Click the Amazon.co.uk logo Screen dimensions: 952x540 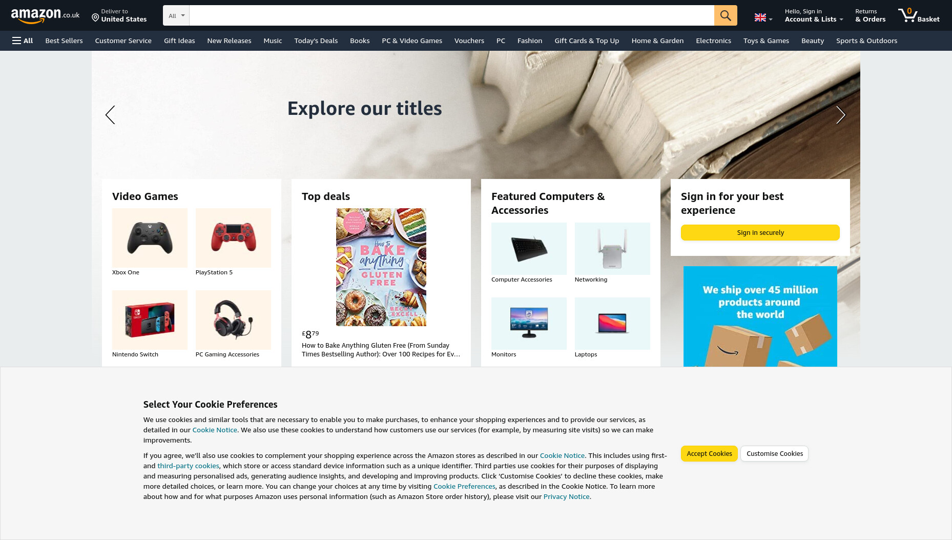pyautogui.click(x=45, y=15)
